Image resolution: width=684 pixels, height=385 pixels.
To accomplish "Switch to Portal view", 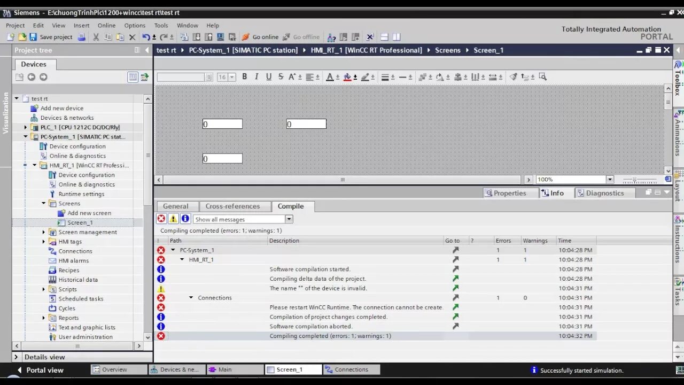I will [x=40, y=370].
